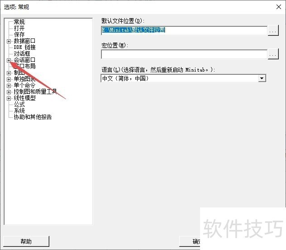This screenshot has width=286, height=250.
Task: Select 常规 in the options tree
Action: (x=19, y=22)
